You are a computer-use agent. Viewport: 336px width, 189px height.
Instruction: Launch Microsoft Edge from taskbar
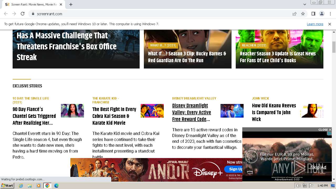tap(56, 186)
